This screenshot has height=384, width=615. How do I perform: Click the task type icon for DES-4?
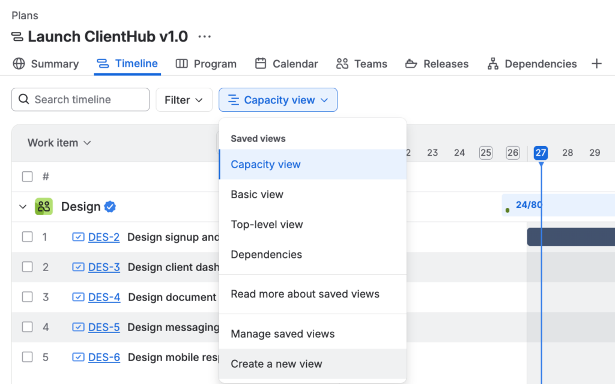tap(78, 297)
